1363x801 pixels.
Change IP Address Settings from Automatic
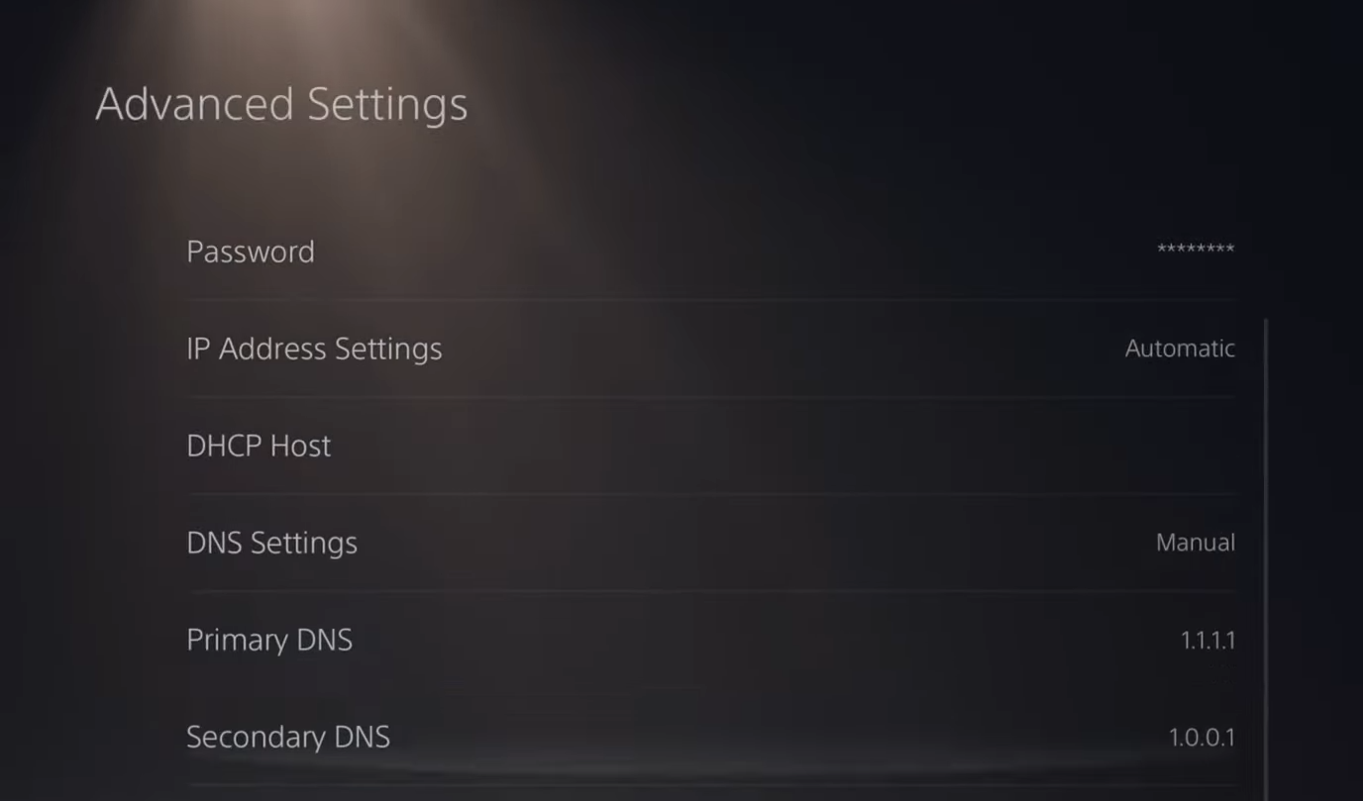point(1179,349)
